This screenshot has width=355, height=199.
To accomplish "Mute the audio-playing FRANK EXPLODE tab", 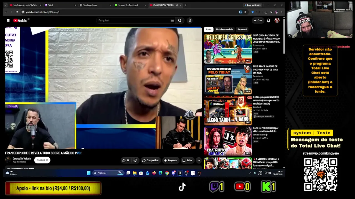I will [177, 5].
